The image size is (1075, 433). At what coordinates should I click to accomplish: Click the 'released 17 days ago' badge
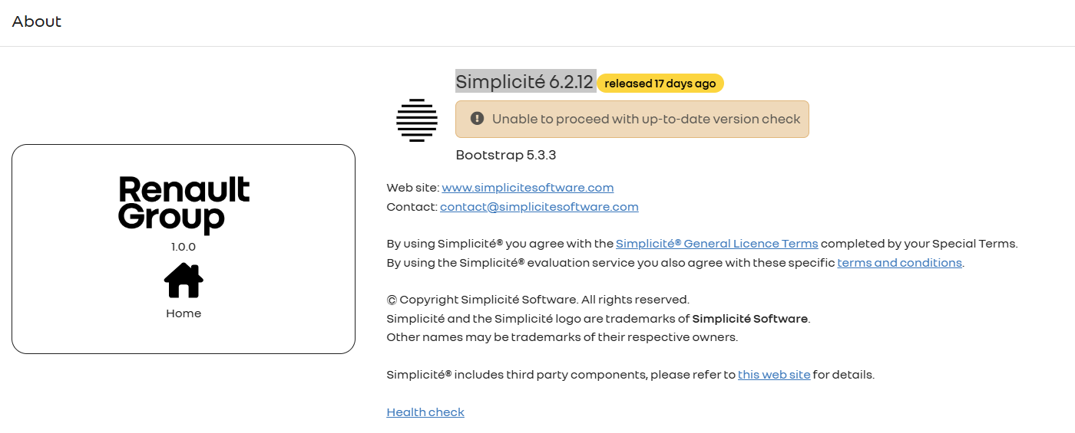point(660,84)
